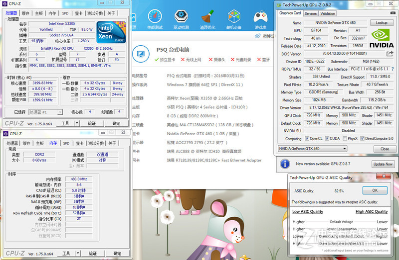Open the game library controller icon
The width and height of the screenshot is (399, 260).
(x=260, y=17)
